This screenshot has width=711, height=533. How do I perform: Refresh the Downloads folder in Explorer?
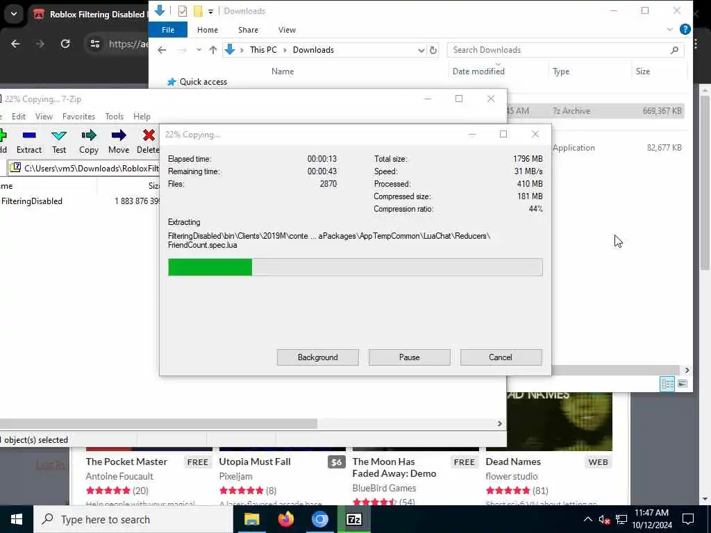point(433,50)
